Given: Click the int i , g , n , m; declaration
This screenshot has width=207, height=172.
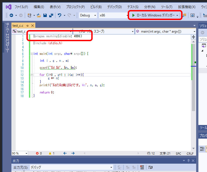Looking at the screenshot, I should point(54,61).
